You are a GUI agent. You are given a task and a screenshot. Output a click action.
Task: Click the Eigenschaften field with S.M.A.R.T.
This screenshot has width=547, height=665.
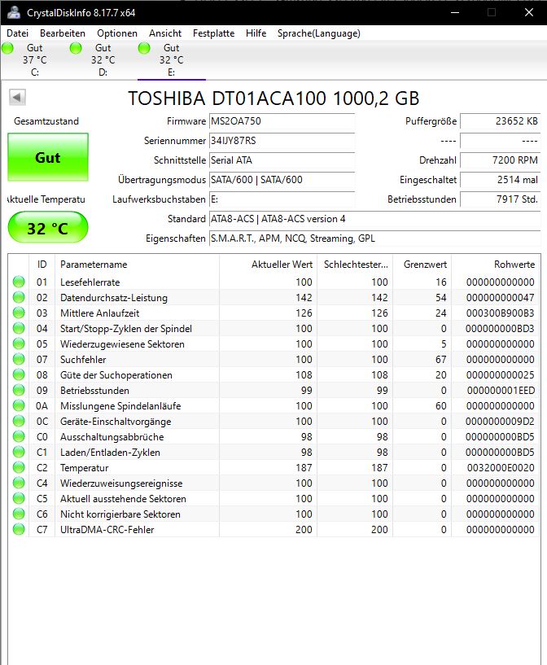tap(375, 238)
